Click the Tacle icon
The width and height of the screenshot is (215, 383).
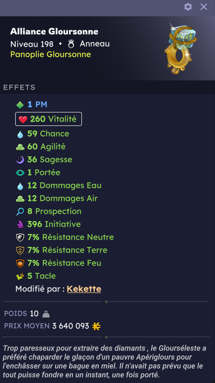click(x=20, y=276)
